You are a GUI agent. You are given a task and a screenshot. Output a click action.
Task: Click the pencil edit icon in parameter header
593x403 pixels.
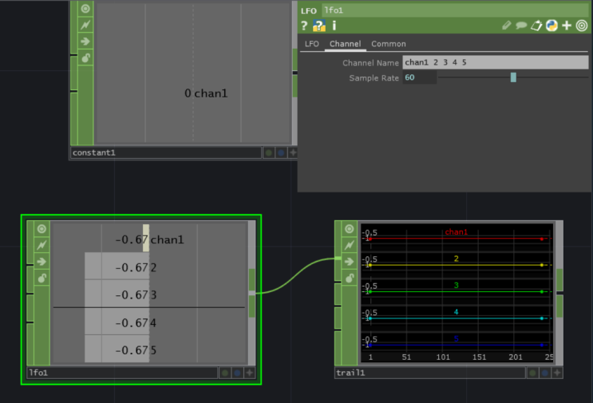[506, 26]
